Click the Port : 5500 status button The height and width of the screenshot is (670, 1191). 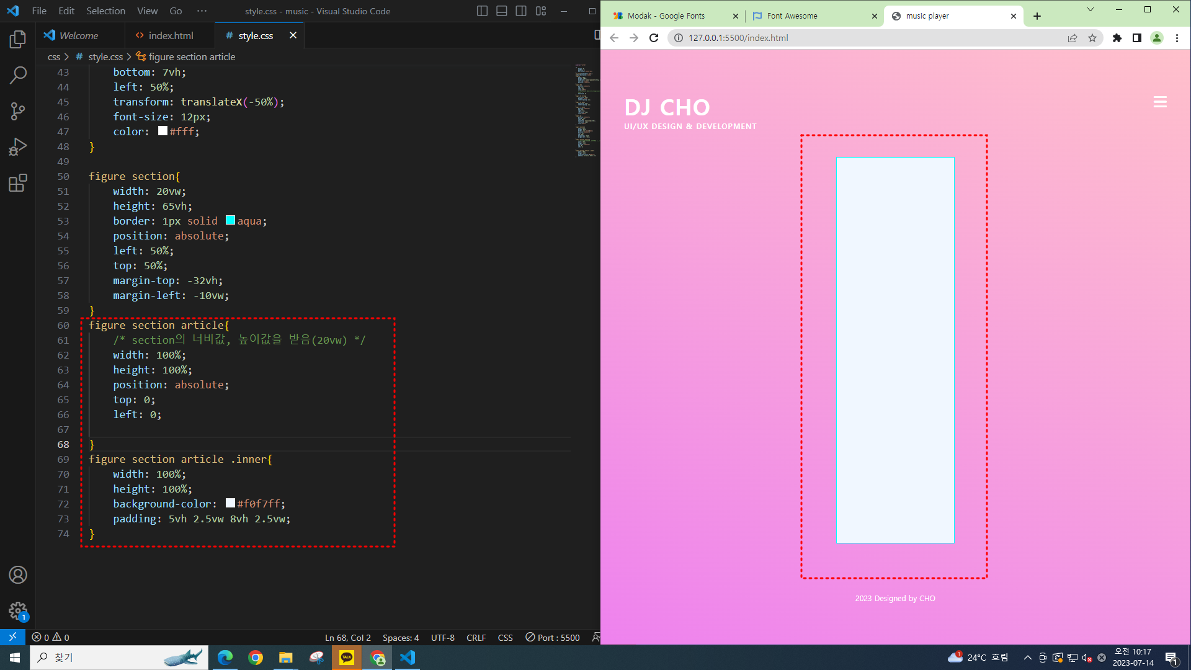coord(553,638)
